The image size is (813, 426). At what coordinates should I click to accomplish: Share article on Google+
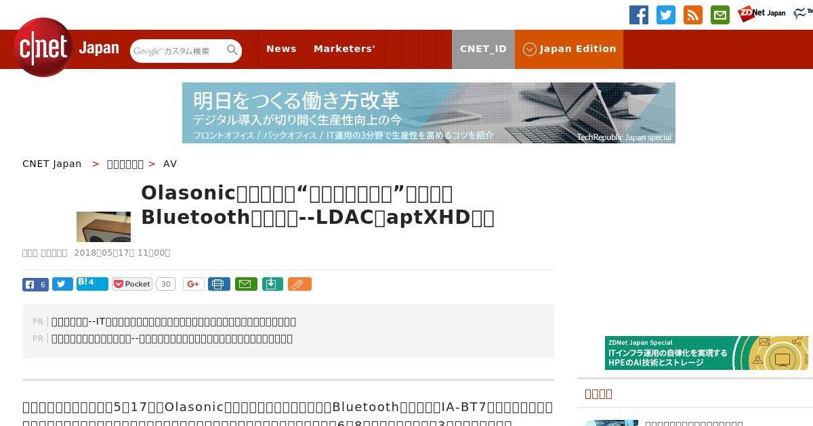tap(194, 285)
